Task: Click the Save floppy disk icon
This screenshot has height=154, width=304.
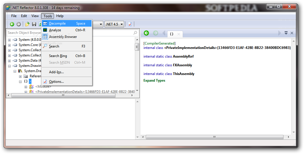Action: pos(34,24)
